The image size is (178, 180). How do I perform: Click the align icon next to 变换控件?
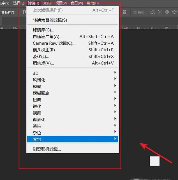[24, 12]
